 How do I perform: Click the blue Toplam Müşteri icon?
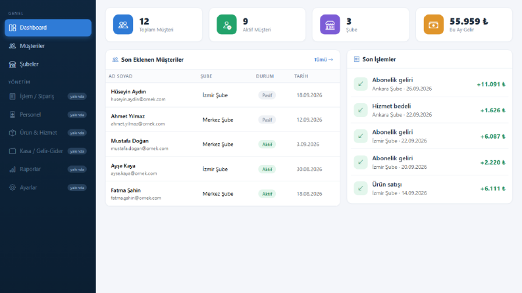click(x=123, y=24)
